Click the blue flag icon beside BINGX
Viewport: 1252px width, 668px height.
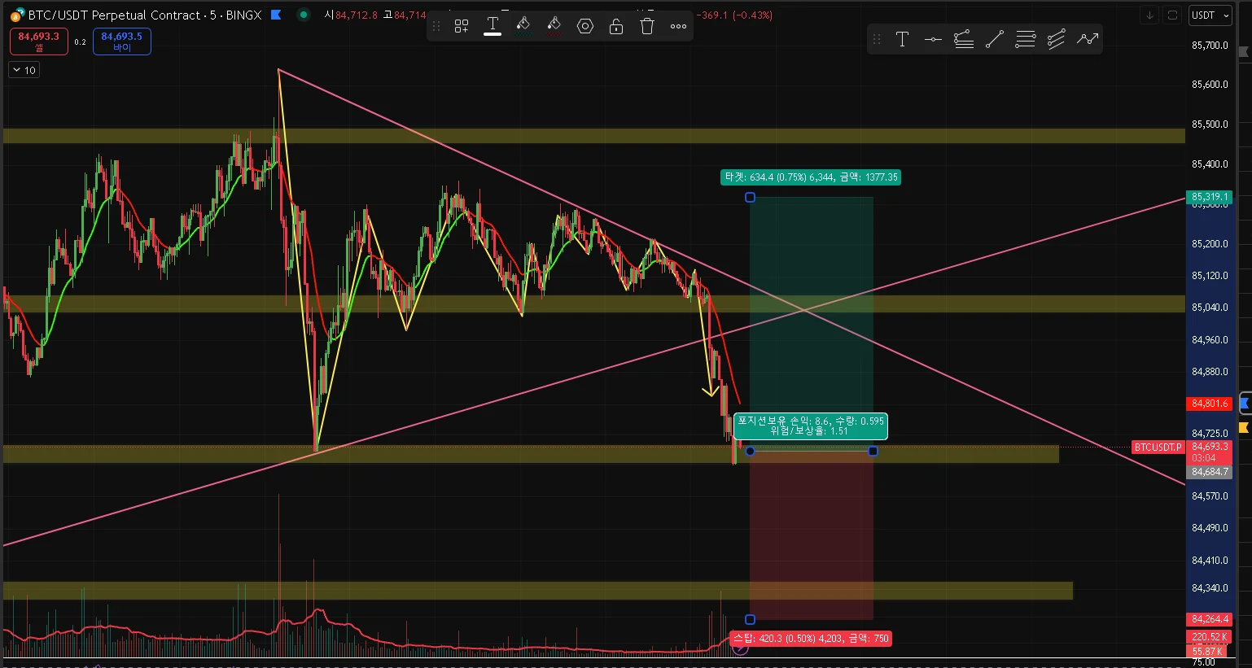[276, 15]
